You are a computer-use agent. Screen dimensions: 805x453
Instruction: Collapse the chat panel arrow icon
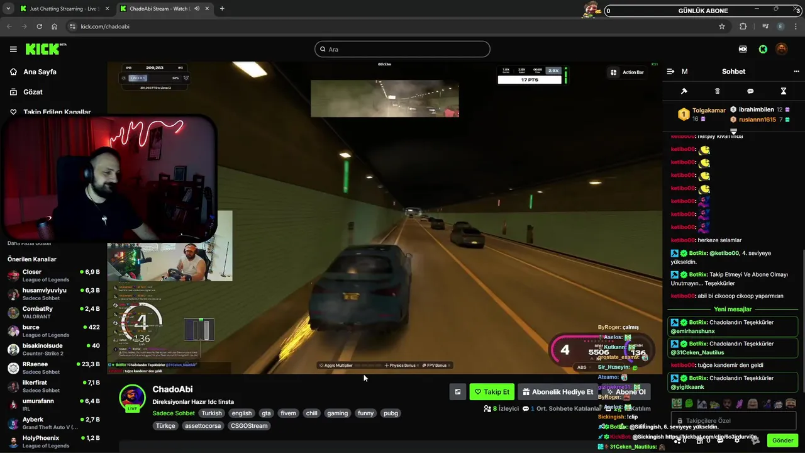click(x=670, y=72)
